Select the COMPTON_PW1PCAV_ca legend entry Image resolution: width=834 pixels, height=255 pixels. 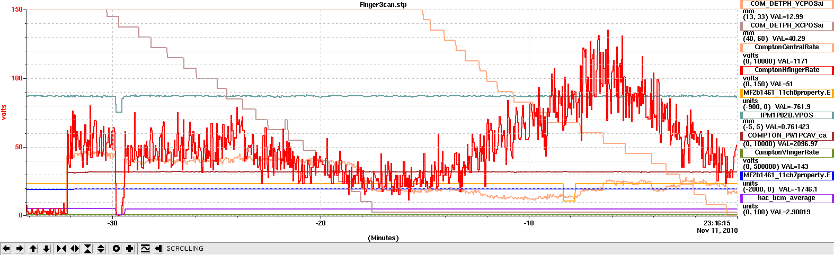click(x=787, y=135)
